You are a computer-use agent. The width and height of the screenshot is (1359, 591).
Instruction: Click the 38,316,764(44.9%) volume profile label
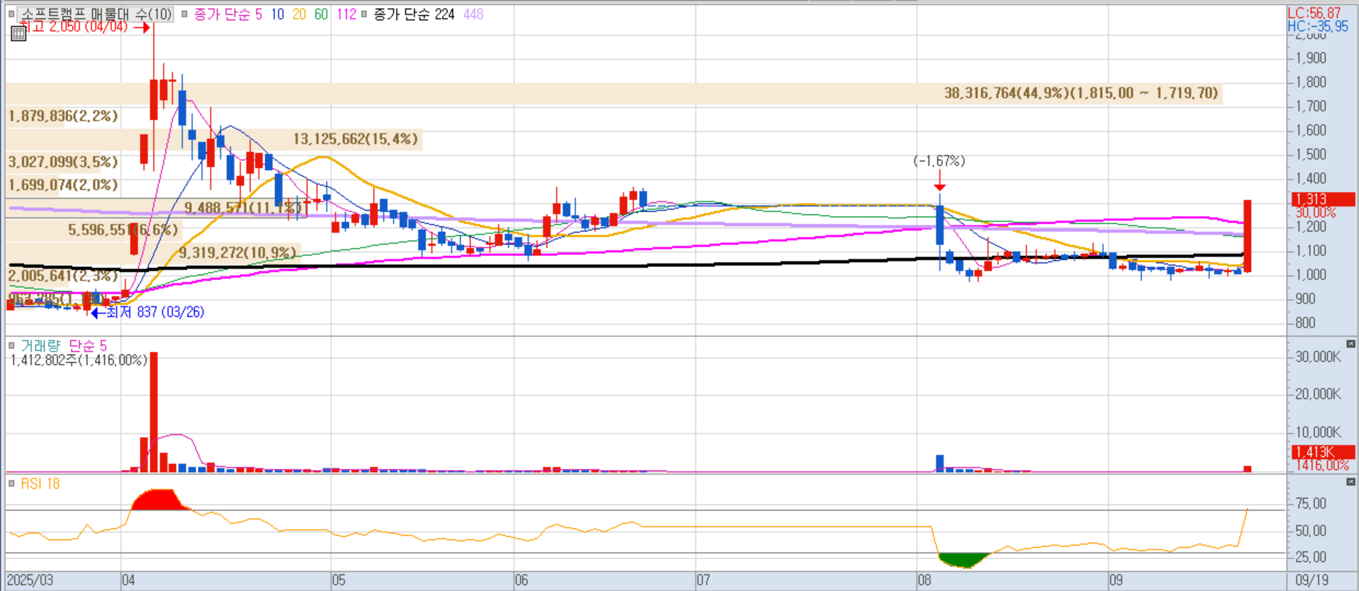point(1081,93)
